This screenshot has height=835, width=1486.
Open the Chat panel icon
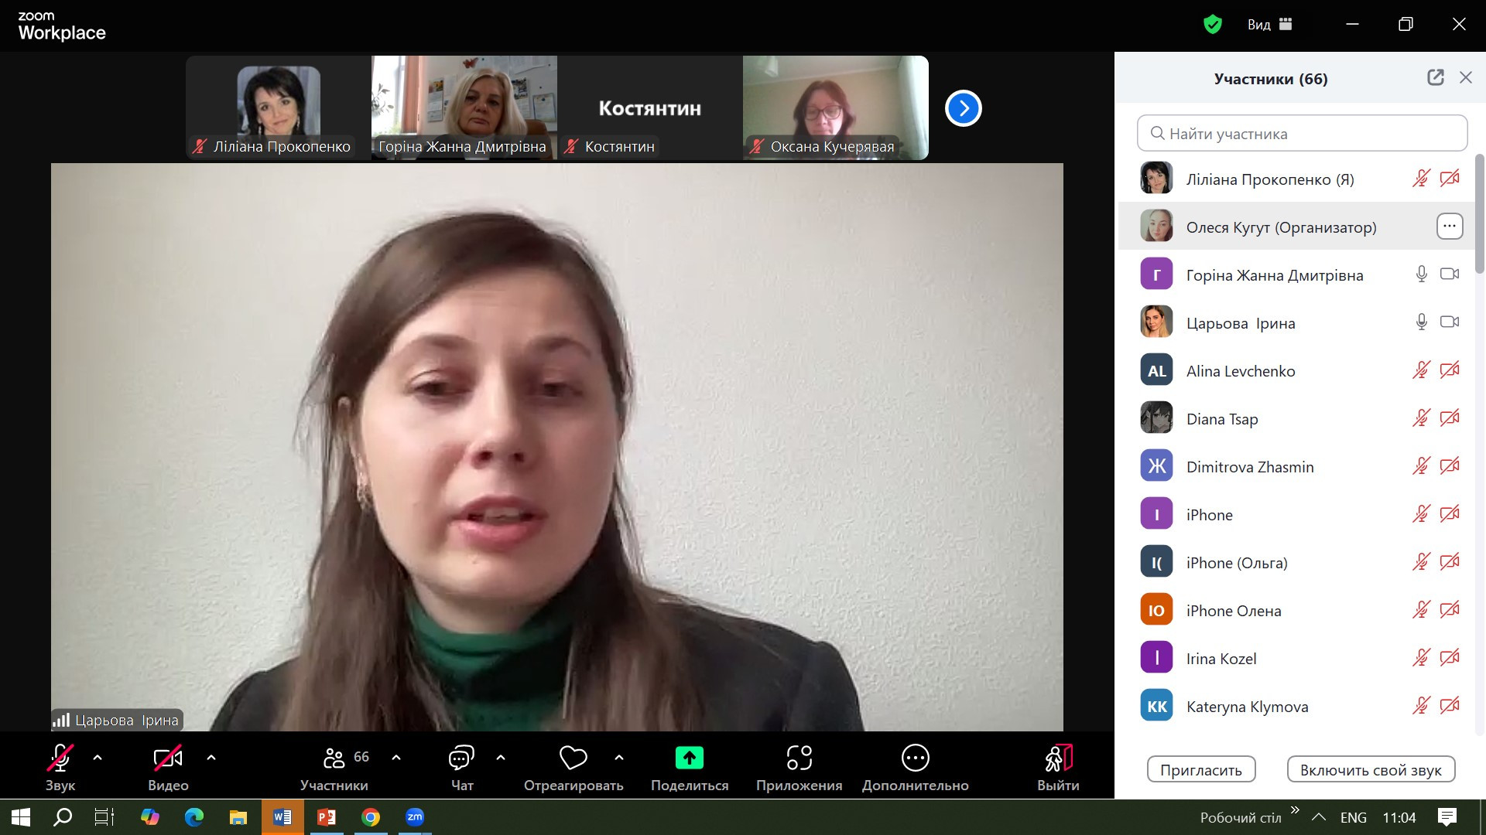461,758
